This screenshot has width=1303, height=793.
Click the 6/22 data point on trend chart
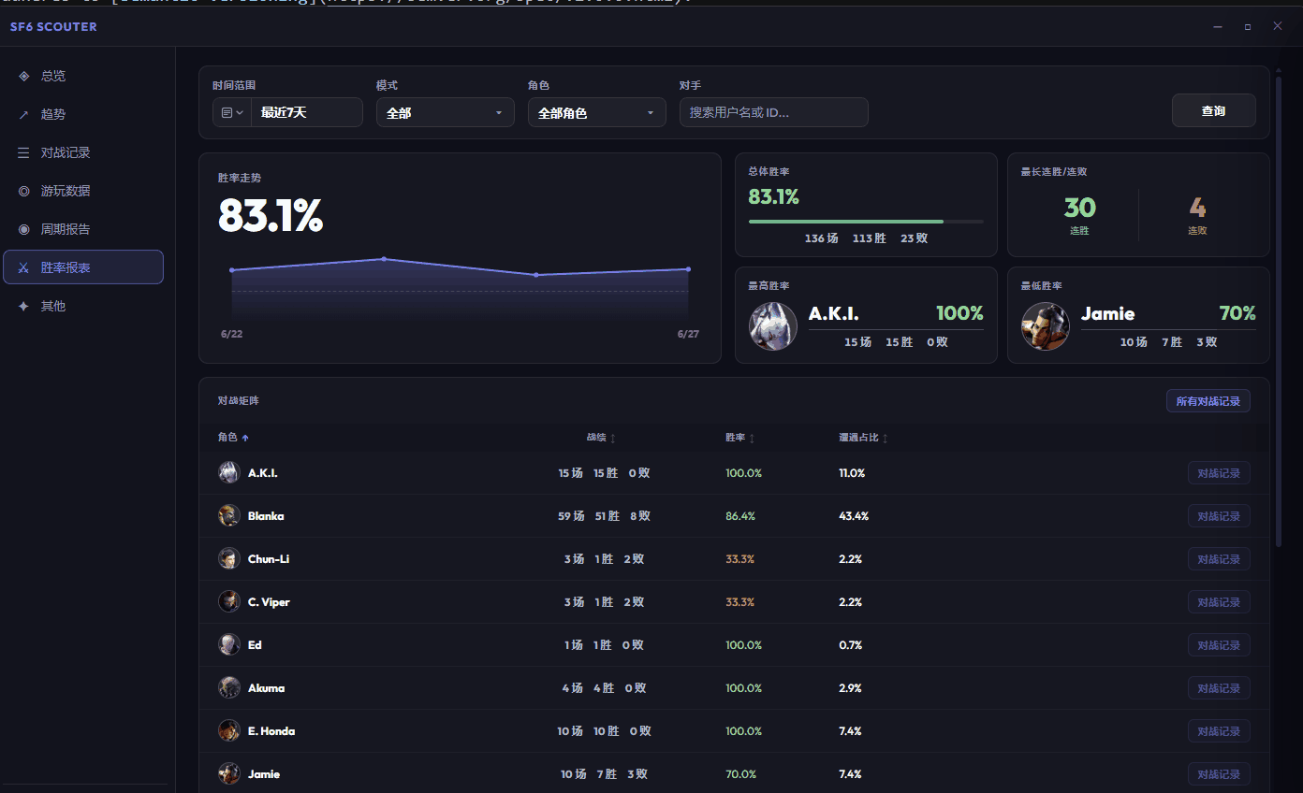232,270
